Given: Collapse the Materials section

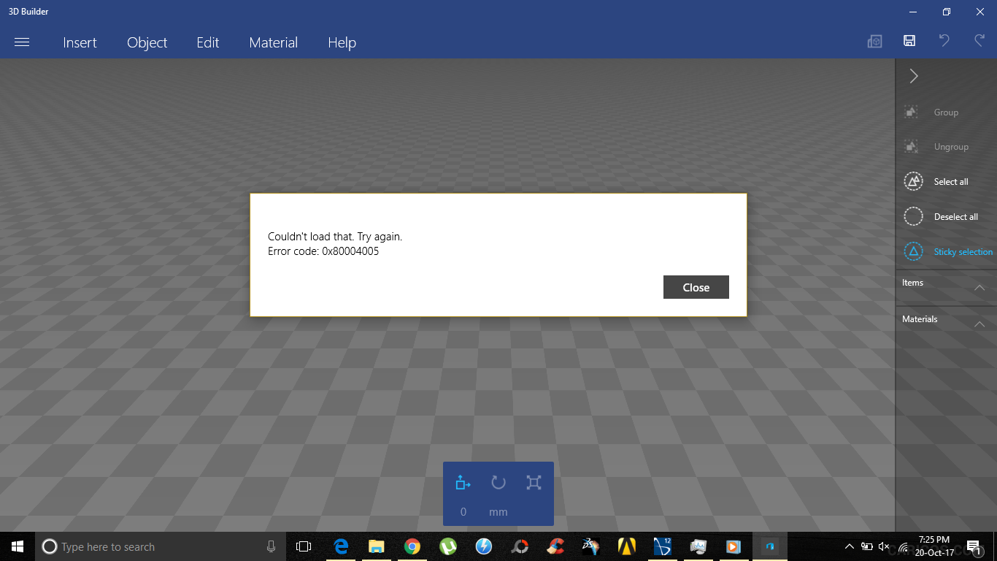Looking at the screenshot, I should (979, 324).
